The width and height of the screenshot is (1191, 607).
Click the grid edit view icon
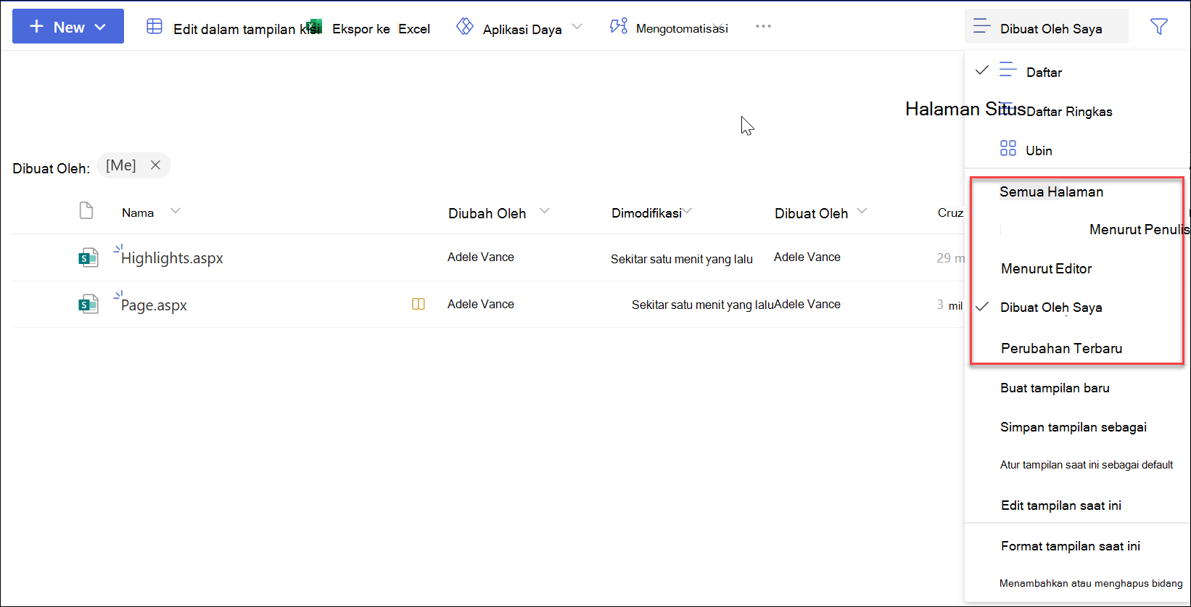tap(154, 27)
